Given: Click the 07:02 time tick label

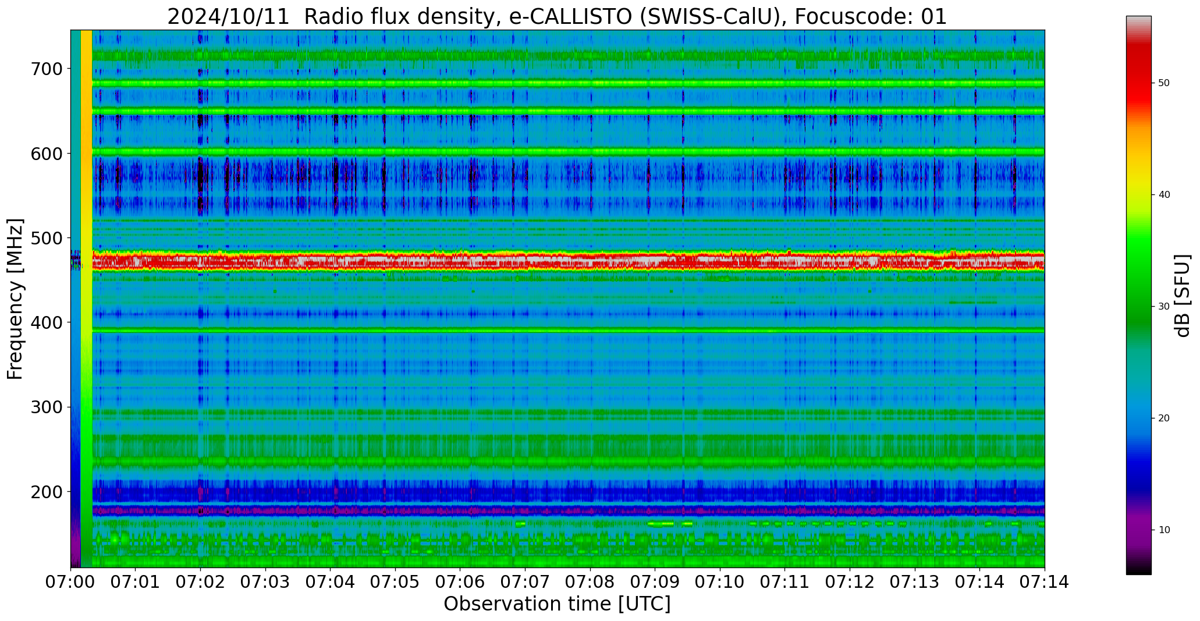Looking at the screenshot, I should click(200, 581).
